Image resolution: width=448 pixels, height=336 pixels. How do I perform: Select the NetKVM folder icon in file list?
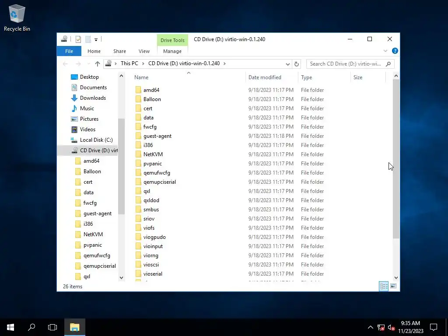[138, 154]
